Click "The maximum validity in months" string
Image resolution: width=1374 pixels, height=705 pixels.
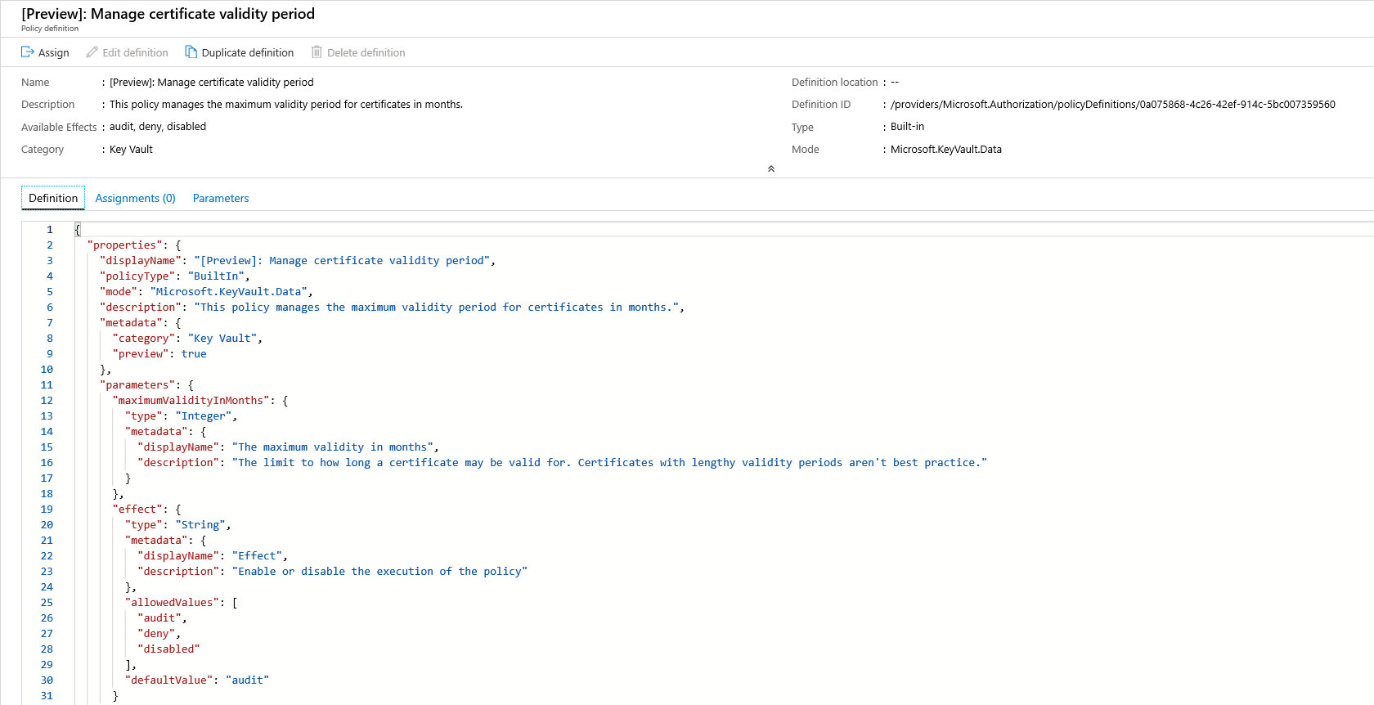[x=333, y=447]
